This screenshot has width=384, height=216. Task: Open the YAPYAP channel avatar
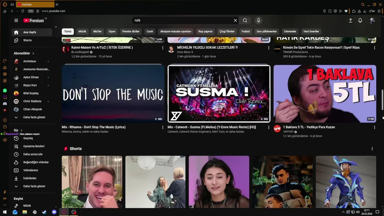[277, 129]
